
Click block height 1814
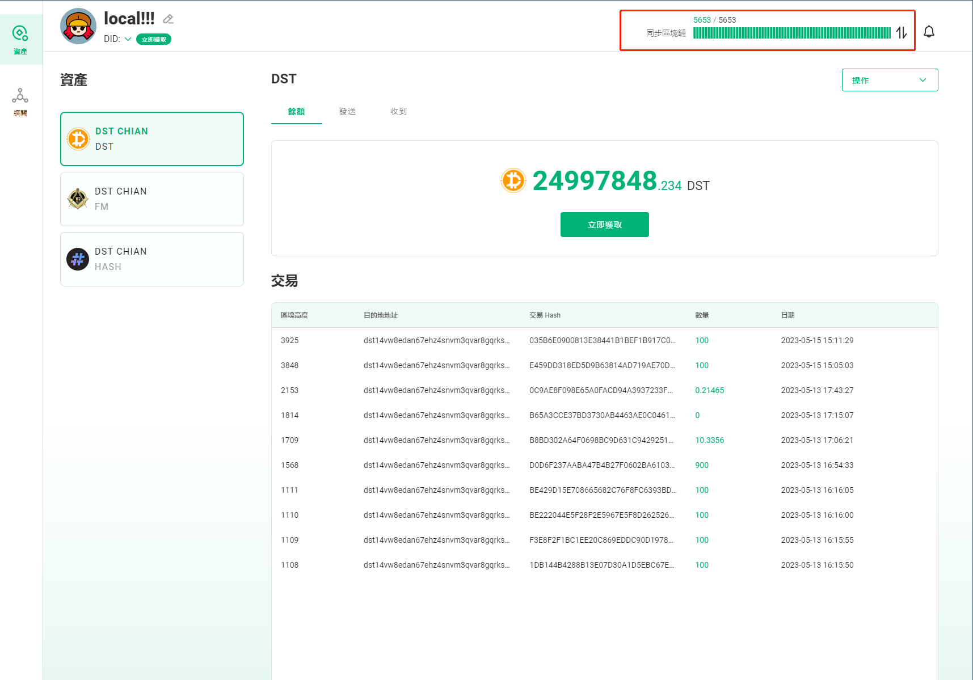tap(289, 415)
